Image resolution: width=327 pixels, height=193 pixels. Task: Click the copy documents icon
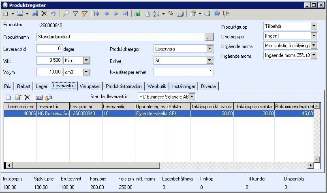(x=147, y=14)
